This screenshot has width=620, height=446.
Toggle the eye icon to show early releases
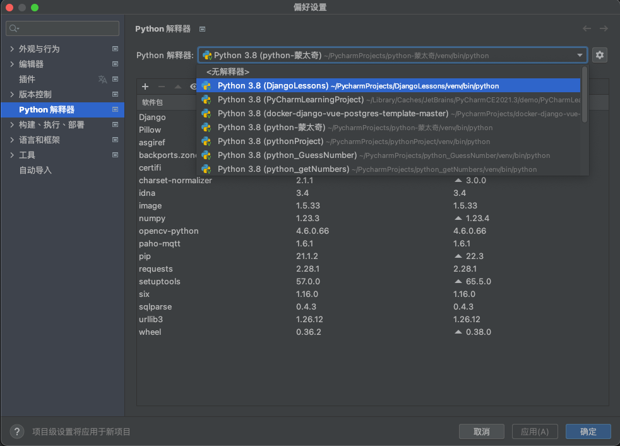193,87
